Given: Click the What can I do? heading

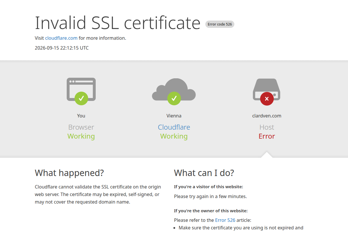Looking at the screenshot, I should point(204,173).
